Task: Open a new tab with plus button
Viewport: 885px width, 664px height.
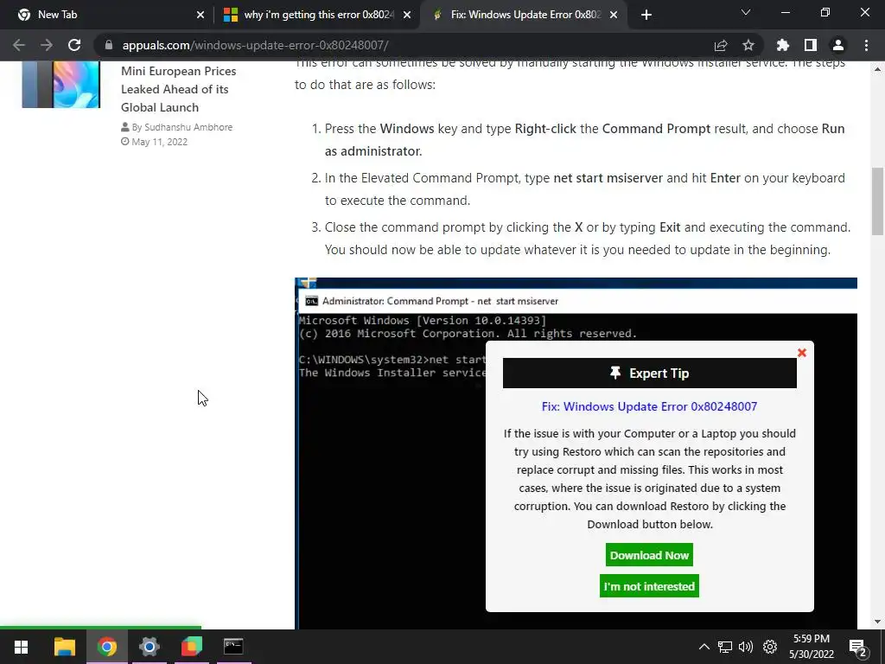Action: pyautogui.click(x=646, y=15)
